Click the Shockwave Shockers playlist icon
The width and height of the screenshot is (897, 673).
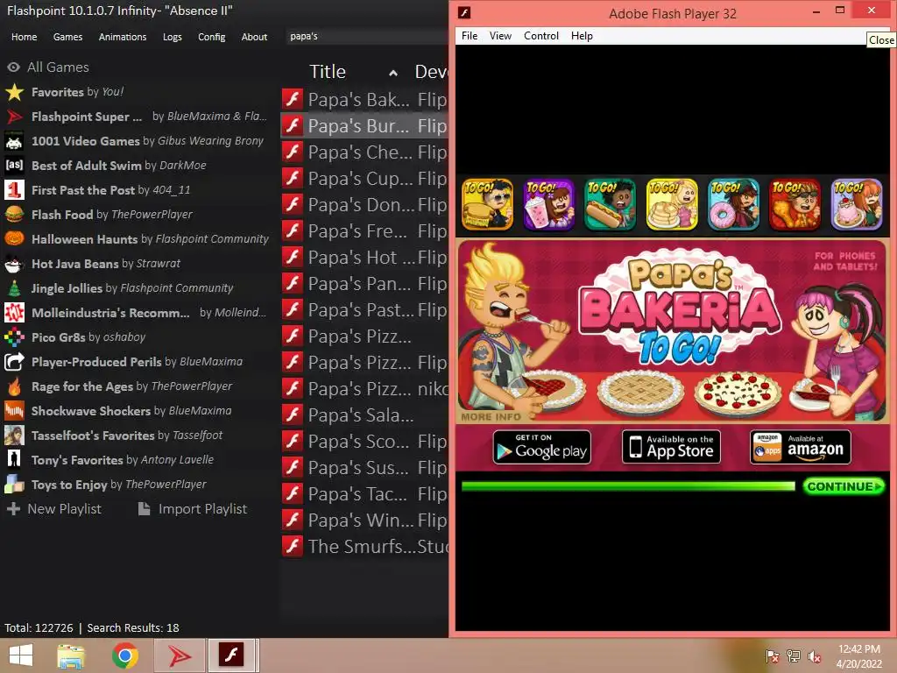[14, 411]
